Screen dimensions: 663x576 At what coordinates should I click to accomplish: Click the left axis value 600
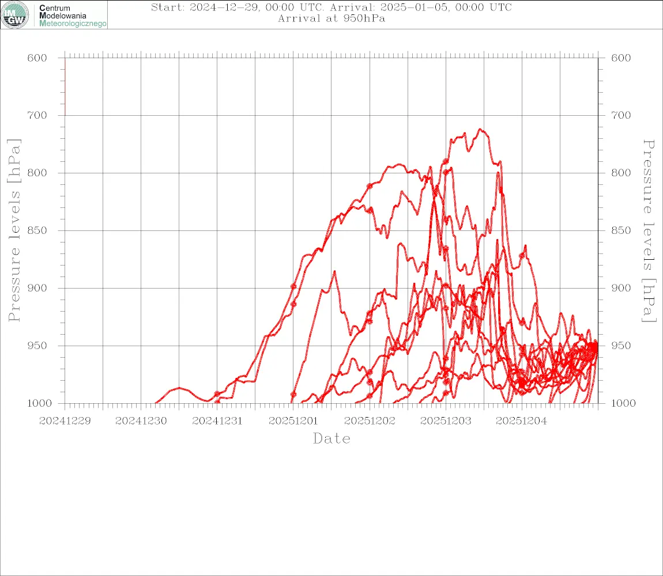click(x=37, y=58)
